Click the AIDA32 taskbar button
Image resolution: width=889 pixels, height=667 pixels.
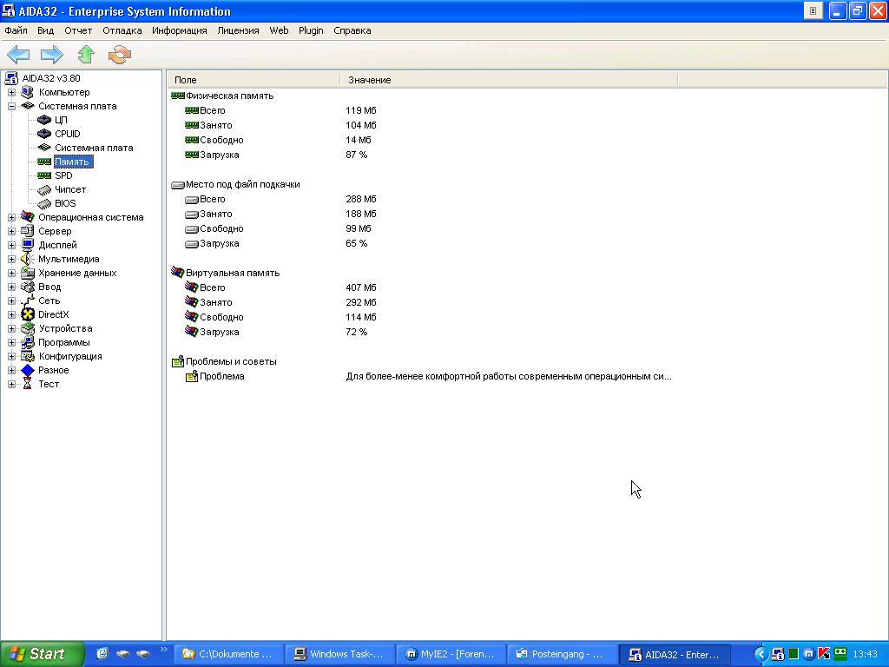pyautogui.click(x=674, y=654)
